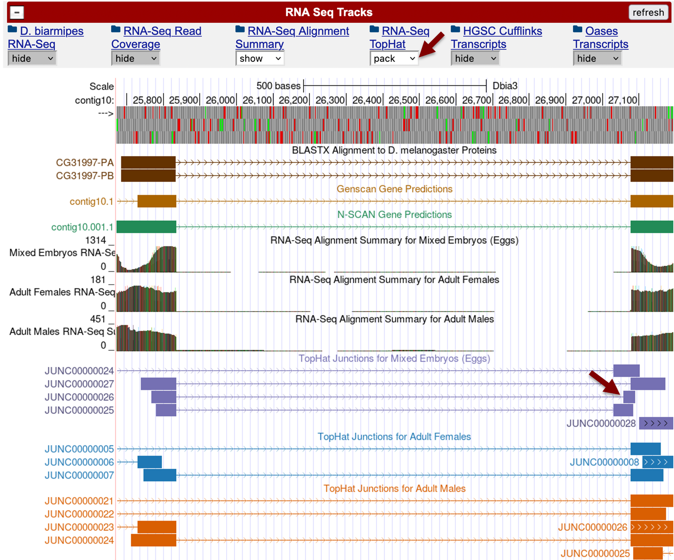
Task: Click the TopHat Junctions for Adult Females title
Action: (394, 436)
